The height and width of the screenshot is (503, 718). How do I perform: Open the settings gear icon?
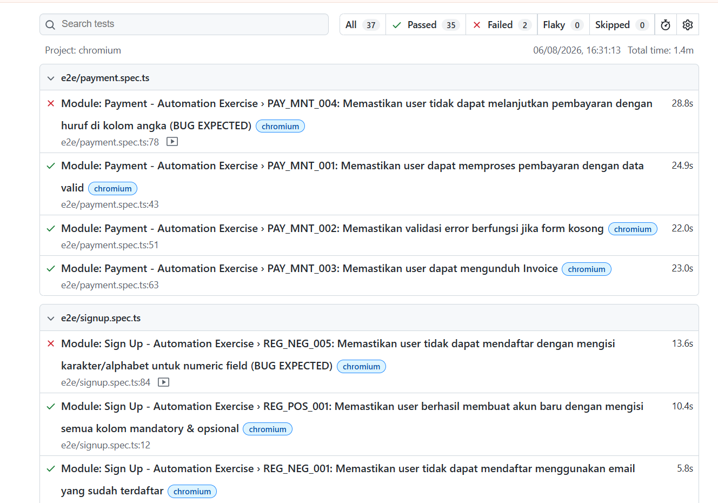tap(688, 25)
